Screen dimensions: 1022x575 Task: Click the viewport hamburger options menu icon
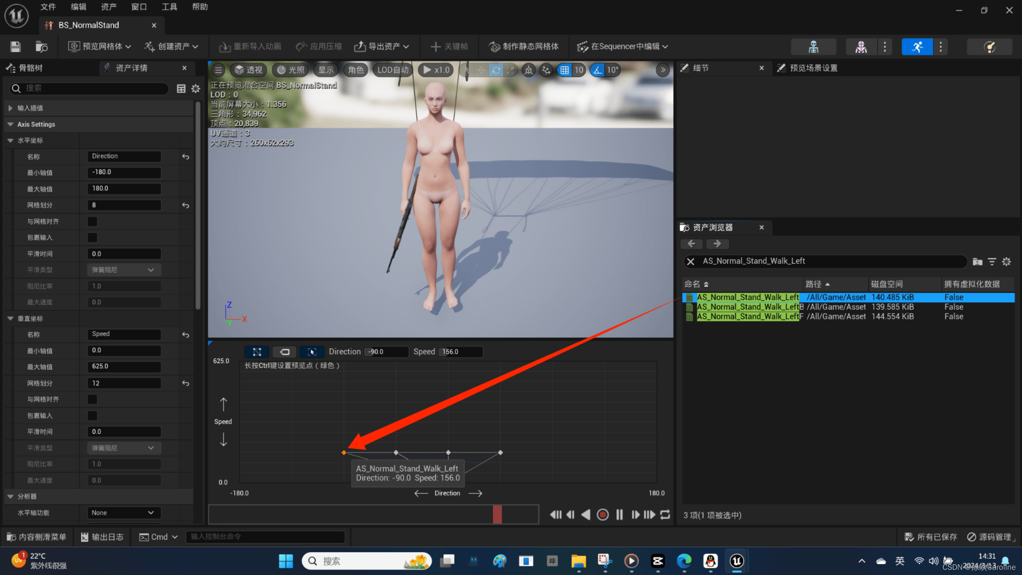(x=218, y=70)
